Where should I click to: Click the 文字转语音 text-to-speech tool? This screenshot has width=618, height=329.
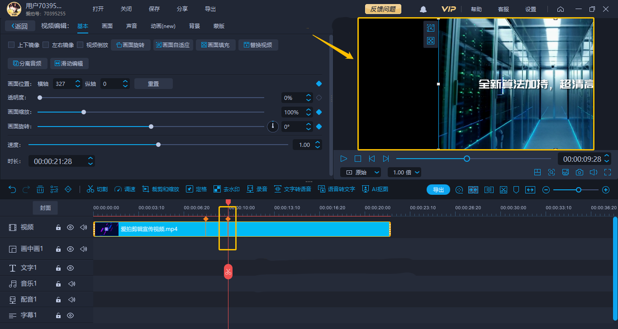coord(293,189)
